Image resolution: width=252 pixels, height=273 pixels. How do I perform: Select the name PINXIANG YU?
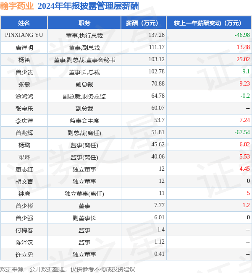point(24,35)
